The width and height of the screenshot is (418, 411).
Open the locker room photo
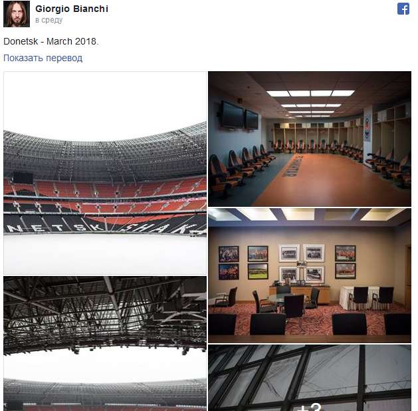click(310, 139)
